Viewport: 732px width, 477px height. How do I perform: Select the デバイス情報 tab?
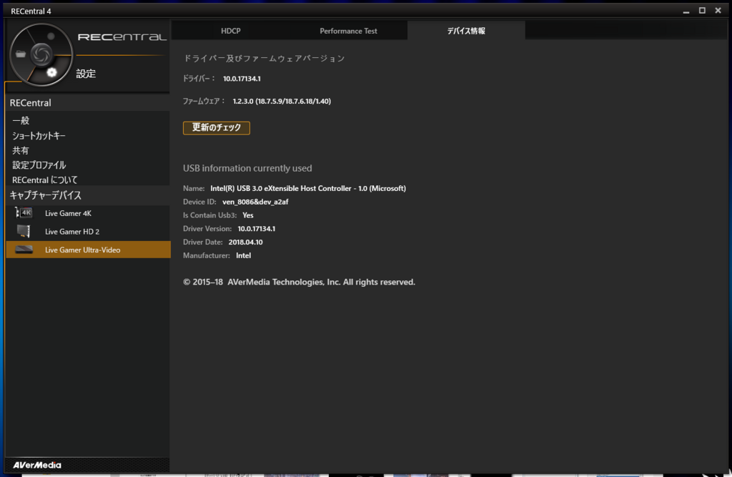(x=466, y=31)
